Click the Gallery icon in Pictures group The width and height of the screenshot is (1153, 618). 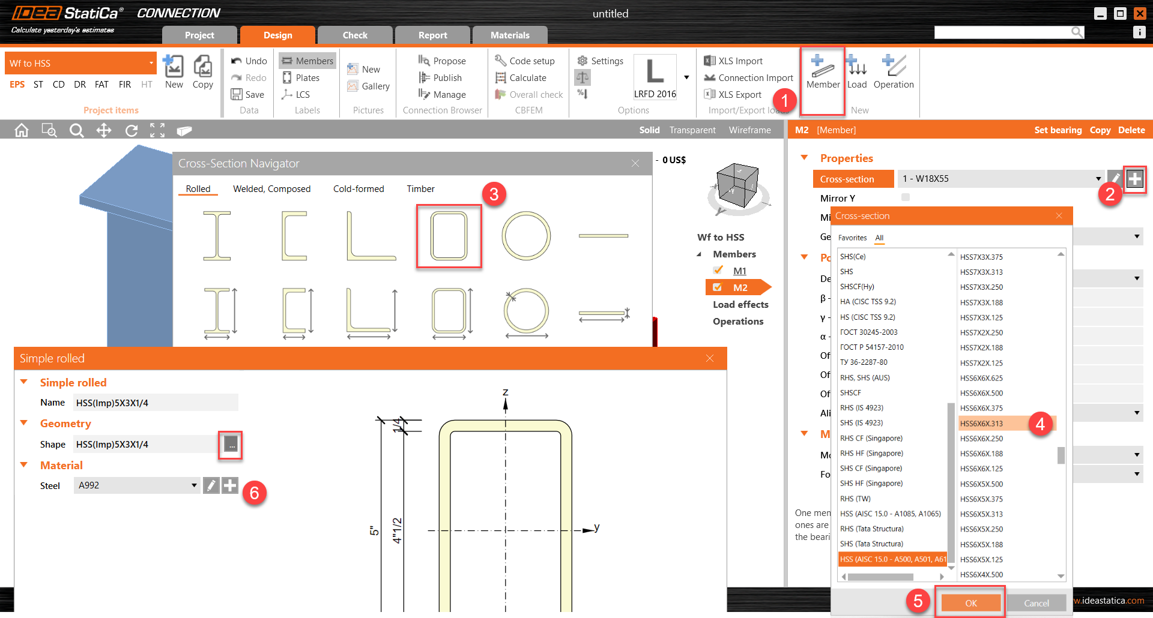pyautogui.click(x=368, y=86)
